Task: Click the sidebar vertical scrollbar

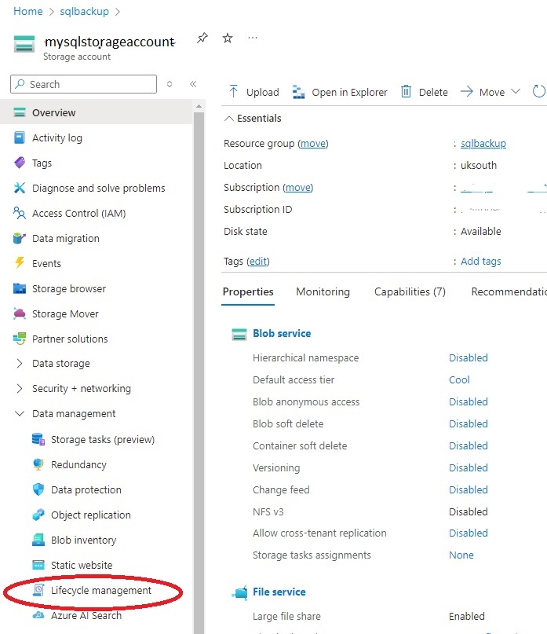Action: point(199,372)
